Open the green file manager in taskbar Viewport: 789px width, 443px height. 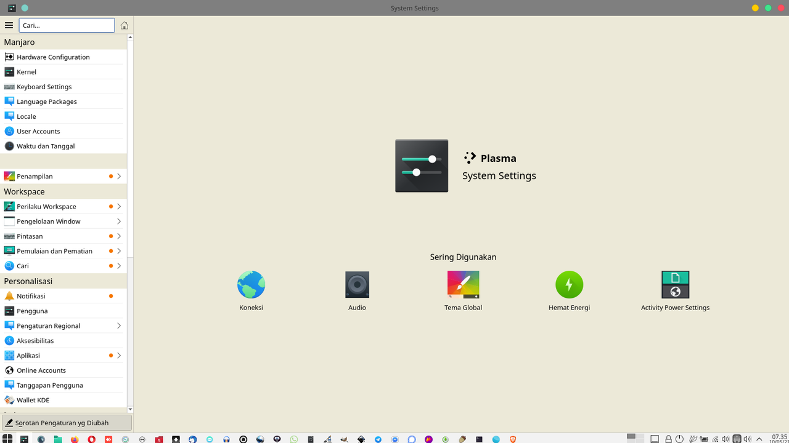57,439
